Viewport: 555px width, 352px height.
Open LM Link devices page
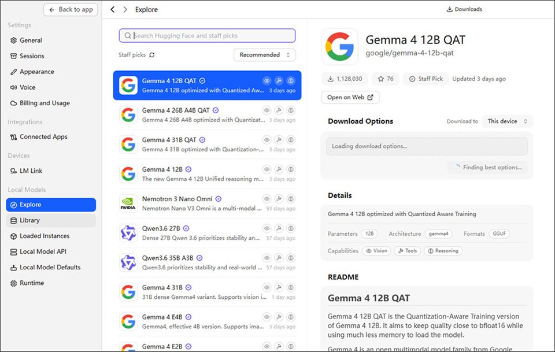[x=51, y=171]
